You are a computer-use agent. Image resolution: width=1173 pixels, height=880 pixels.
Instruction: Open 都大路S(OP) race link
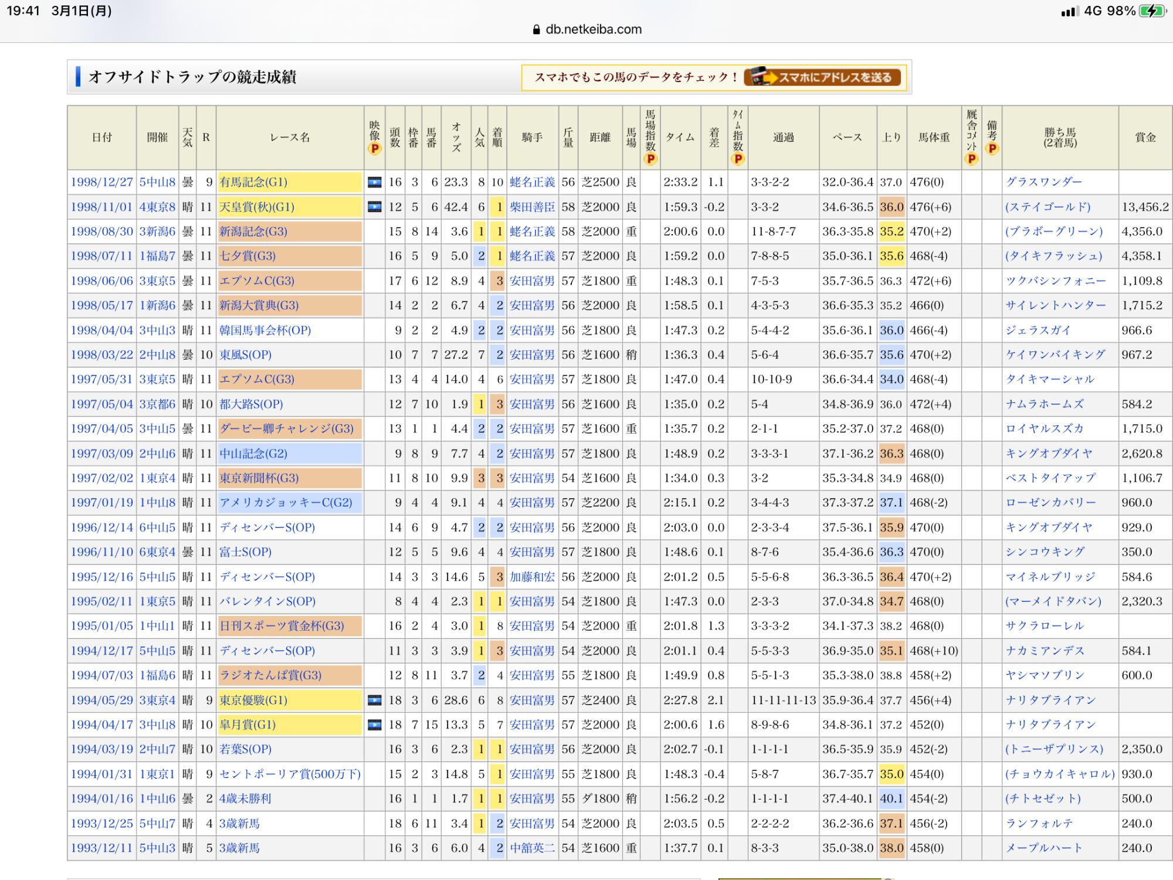point(251,404)
